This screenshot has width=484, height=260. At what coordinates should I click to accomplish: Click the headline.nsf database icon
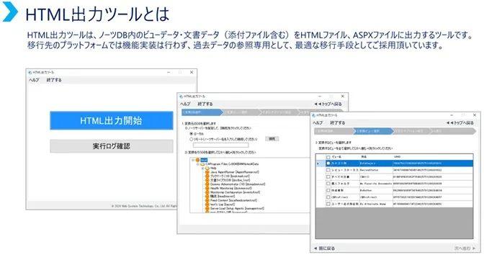pyautogui.click(x=207, y=196)
